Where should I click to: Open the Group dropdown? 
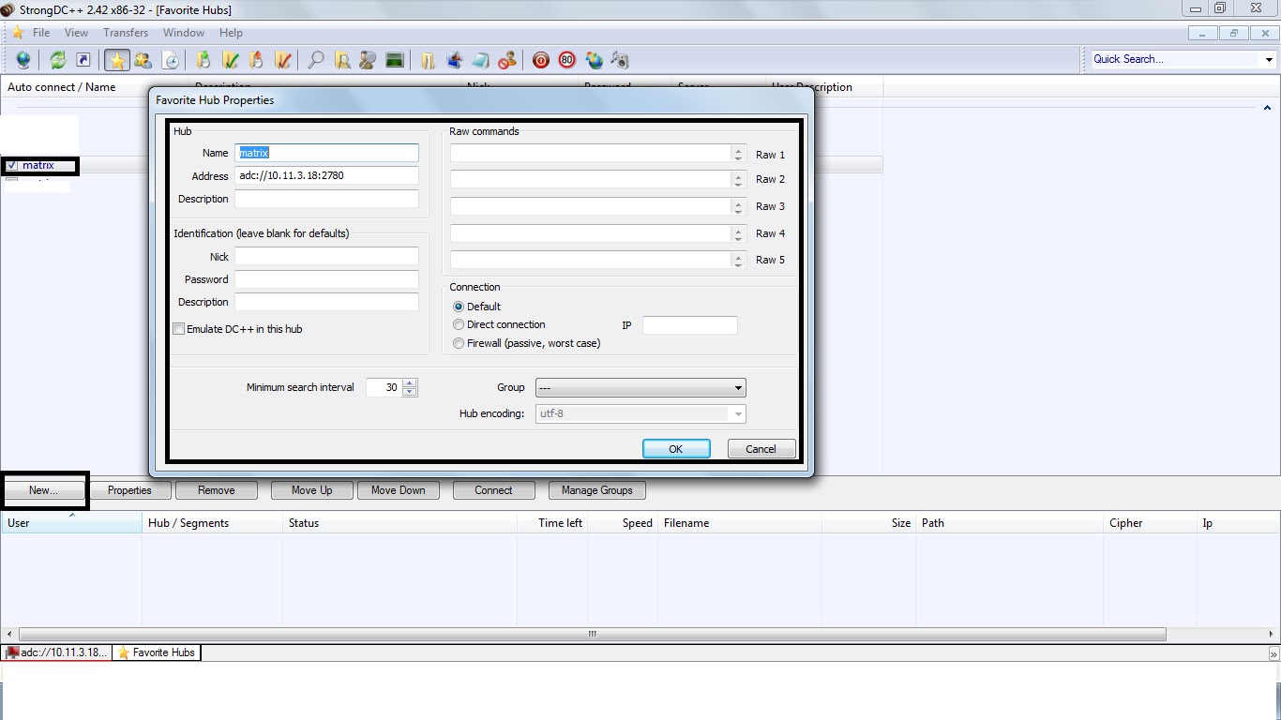point(640,387)
